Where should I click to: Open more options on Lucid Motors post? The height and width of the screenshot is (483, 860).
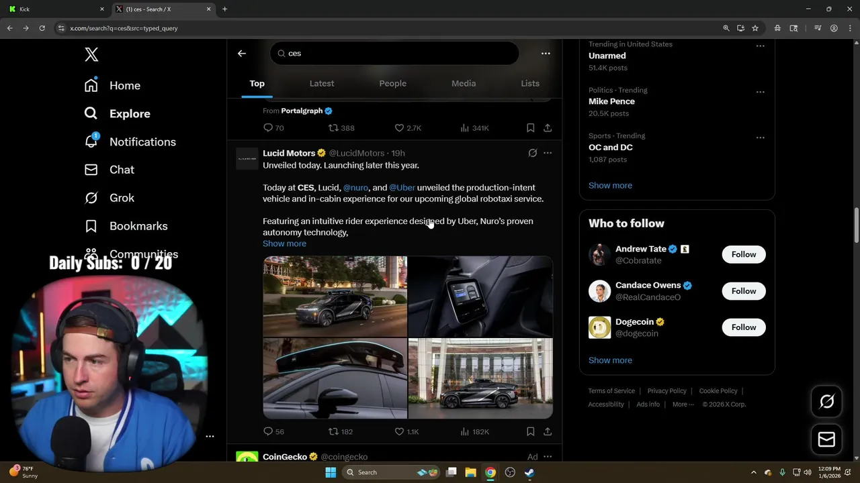click(548, 153)
